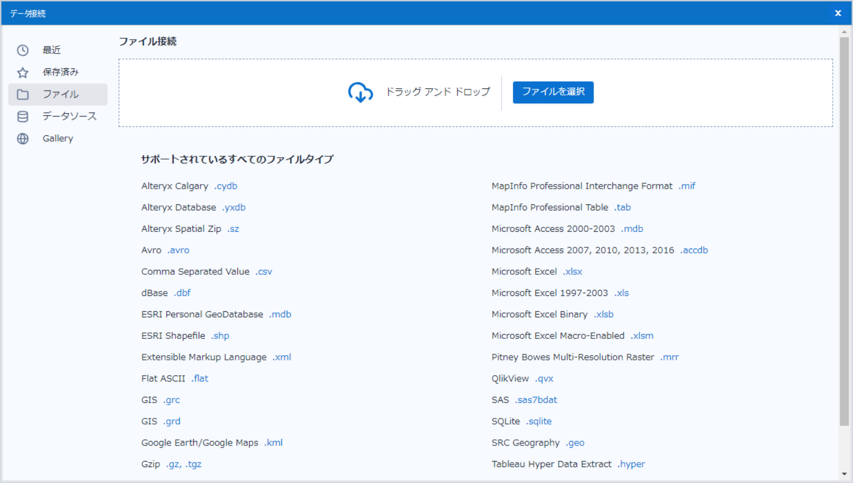
Task: Pick Comma Separated Value .csv
Action: tap(207, 272)
